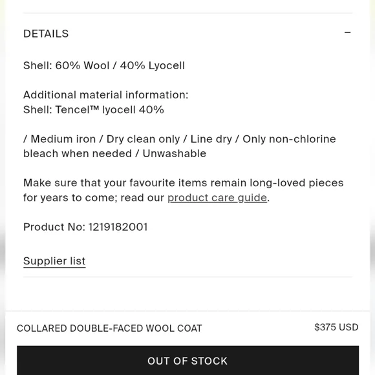Viewport: 375px width, 375px height.
Task: Click the product number 1219182001
Action: (118, 227)
